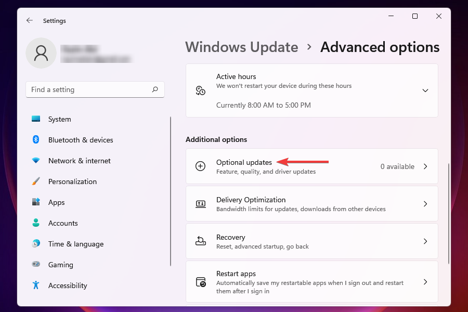Image resolution: width=468 pixels, height=312 pixels.
Task: Click the System monitor icon in sidebar
Action: [36, 119]
